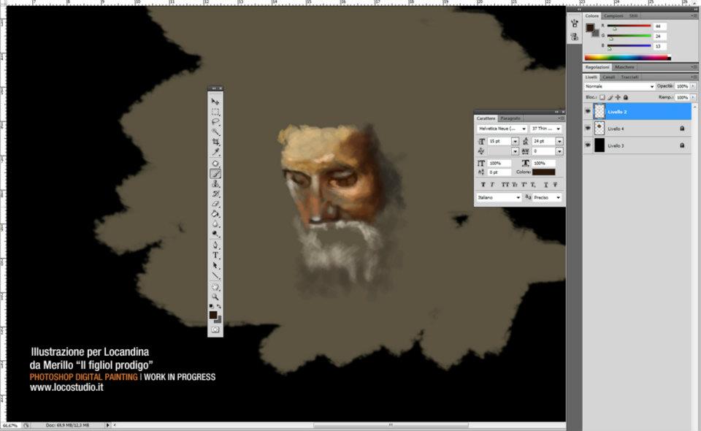Switch to the Maschere tab

pos(624,67)
